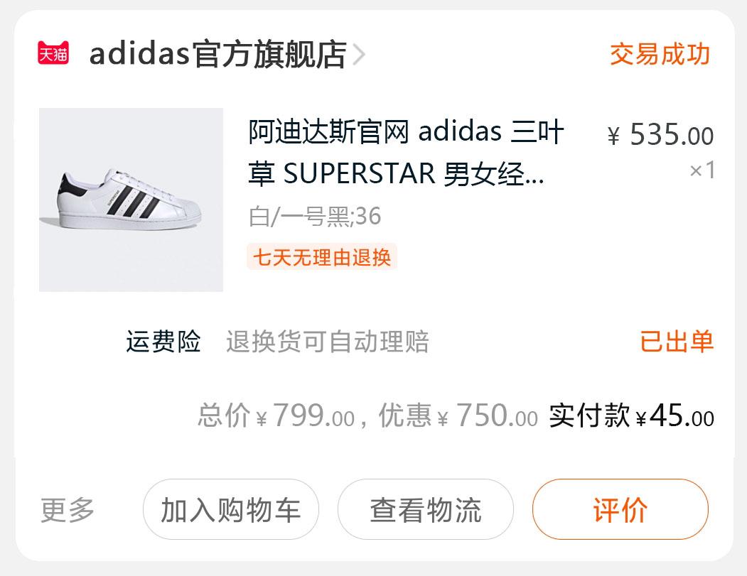Click the 实付款 ¥45.00 paid amount
The height and width of the screenshot is (576, 747).
[x=631, y=415]
